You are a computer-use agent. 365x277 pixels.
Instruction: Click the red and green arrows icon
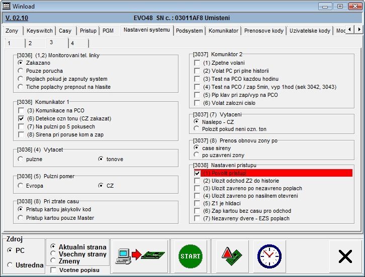coord(229,256)
